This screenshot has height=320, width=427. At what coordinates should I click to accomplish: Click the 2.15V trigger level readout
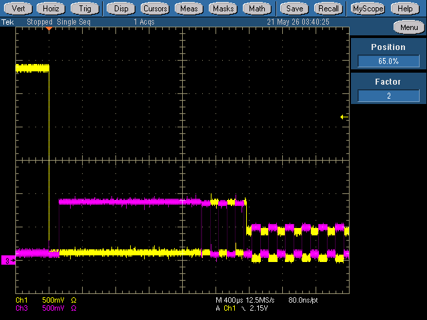(x=259, y=308)
